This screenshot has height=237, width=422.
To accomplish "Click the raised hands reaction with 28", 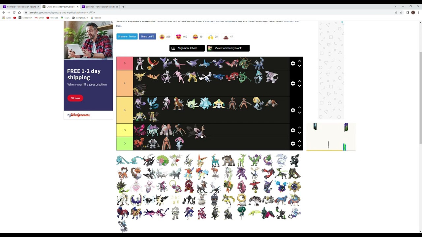I will click(210, 37).
